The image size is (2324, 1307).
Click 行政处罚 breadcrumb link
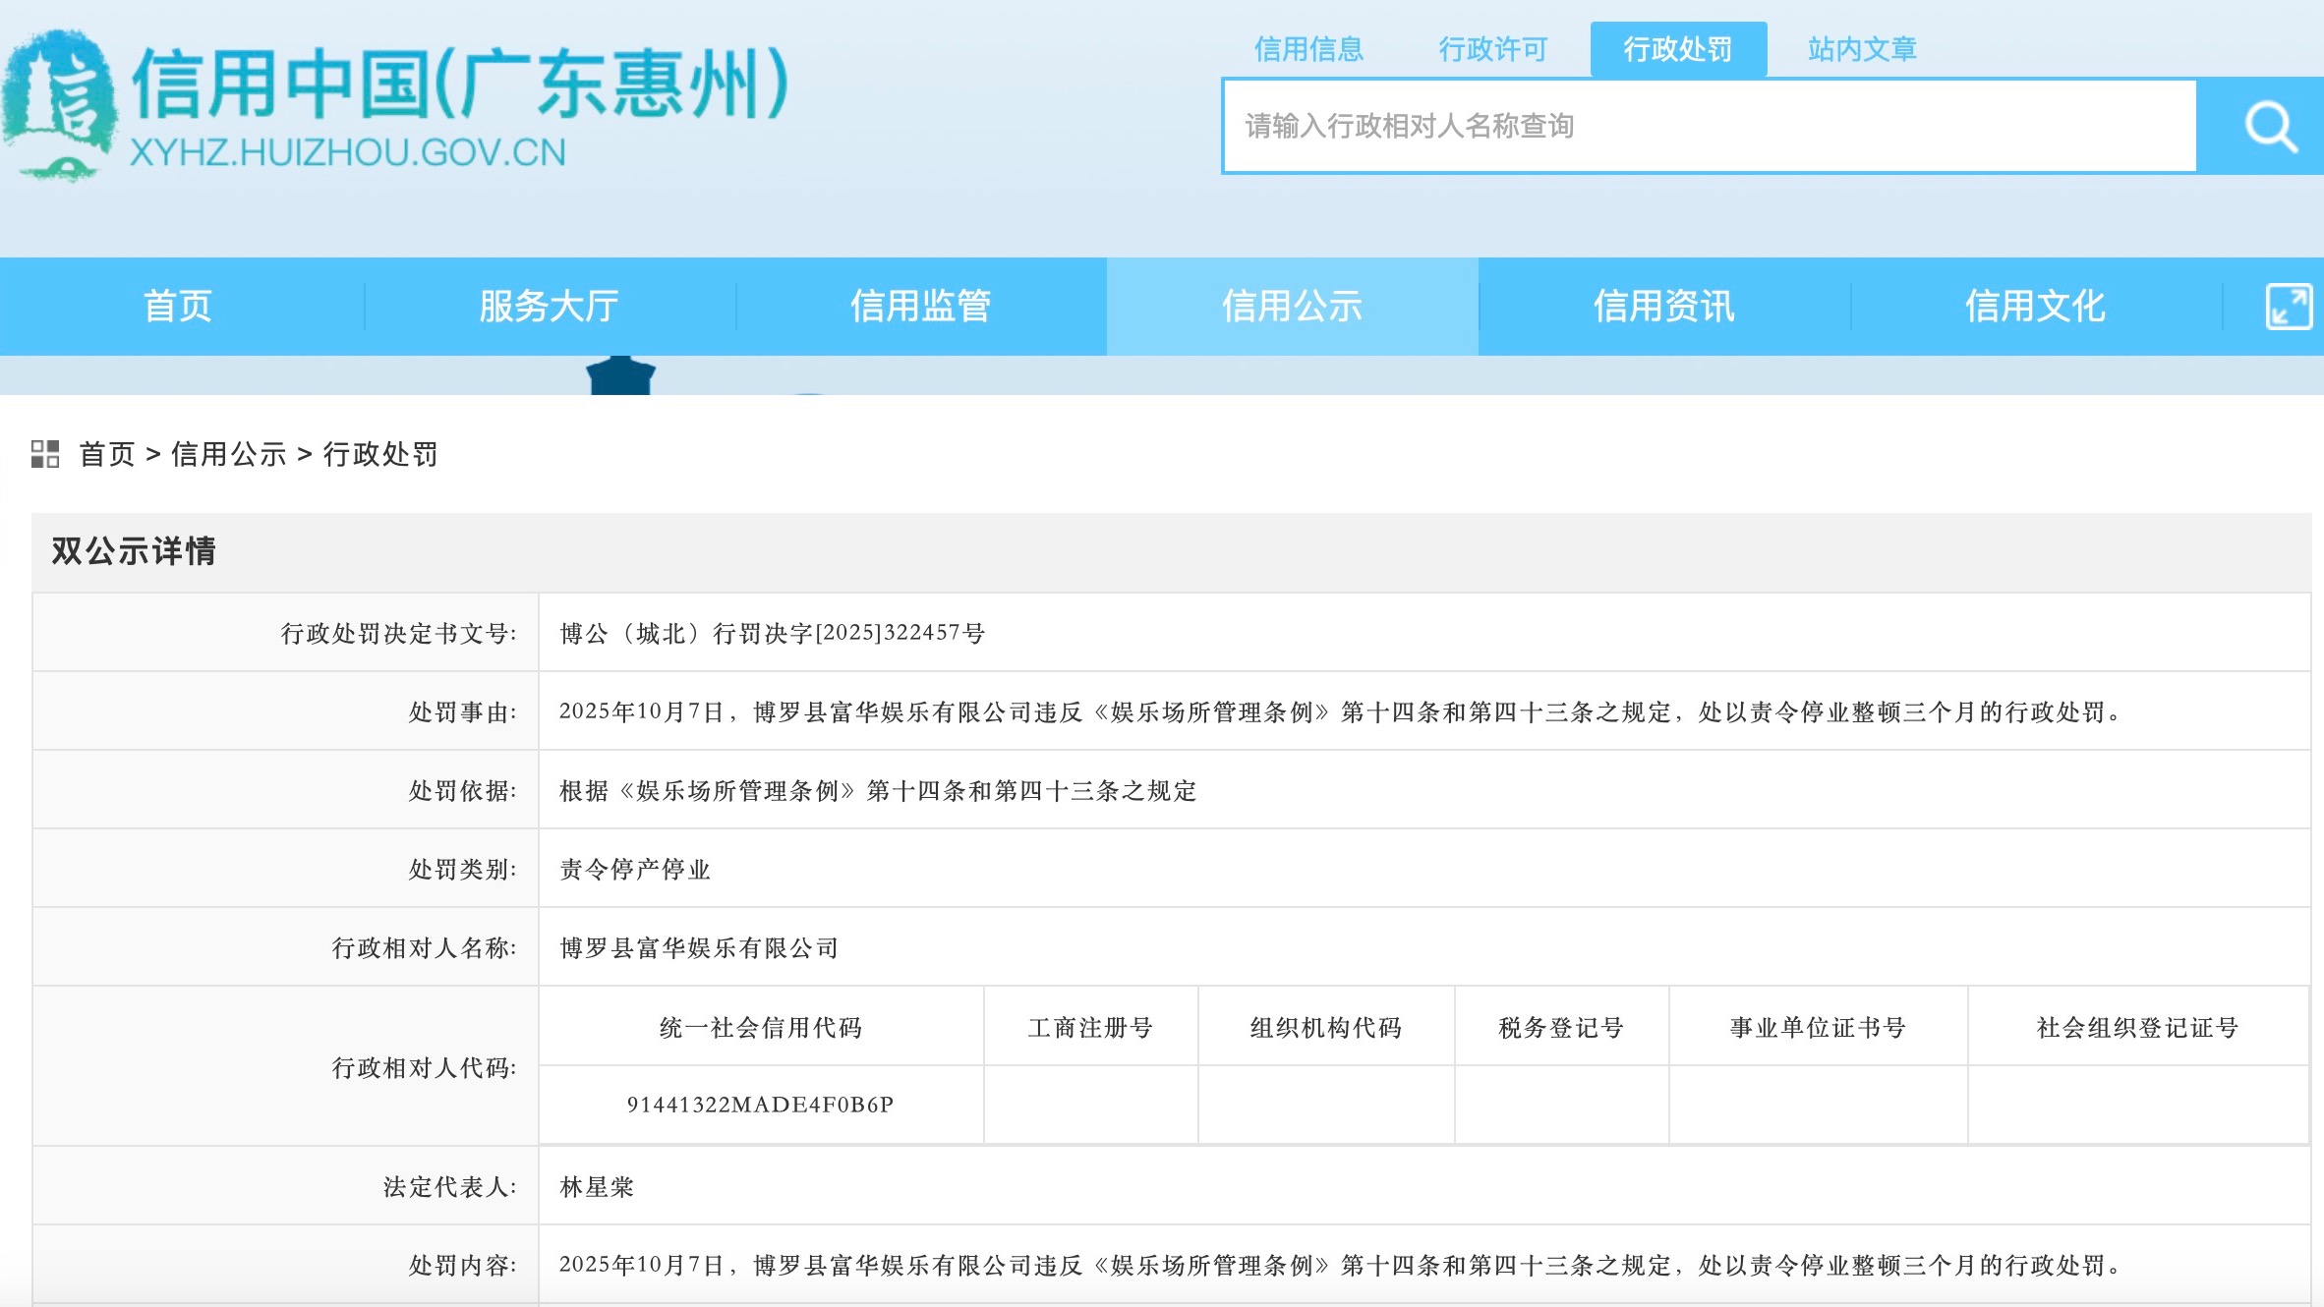point(380,454)
